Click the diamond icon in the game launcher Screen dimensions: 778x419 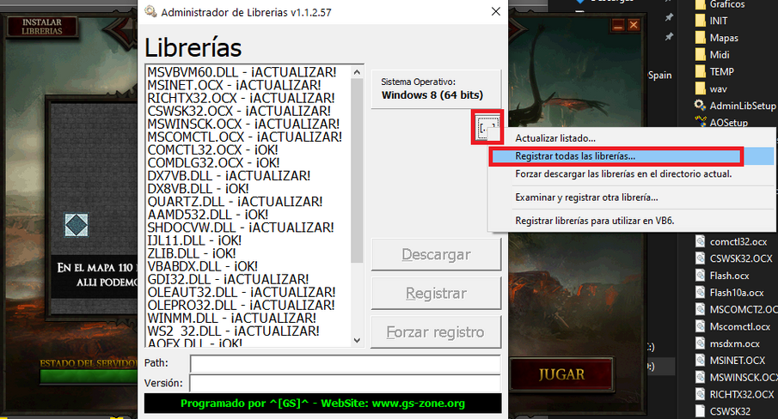(77, 225)
